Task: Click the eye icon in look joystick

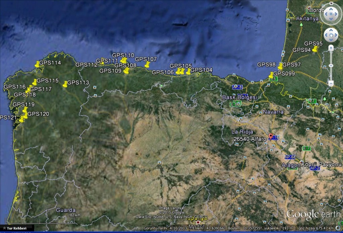Action: (331, 14)
